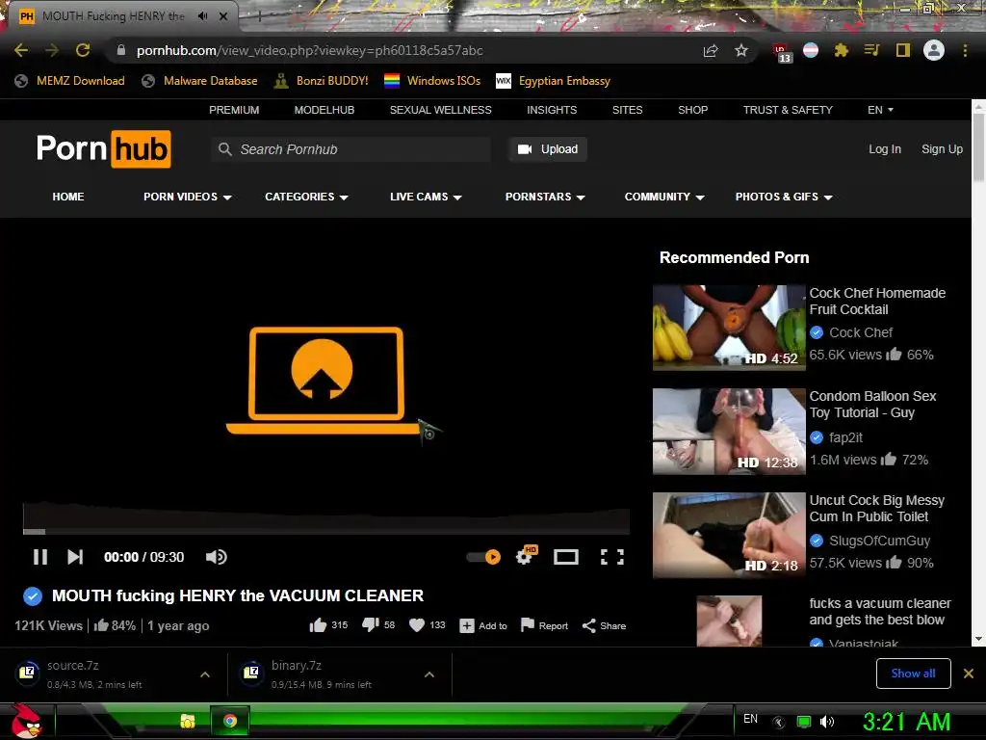Bookmark this page with the star icon

pyautogui.click(x=741, y=50)
